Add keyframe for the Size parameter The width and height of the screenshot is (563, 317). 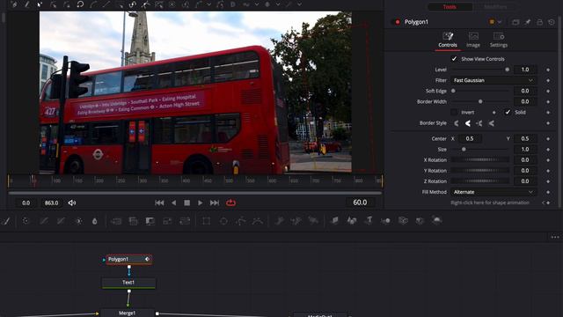(x=548, y=149)
